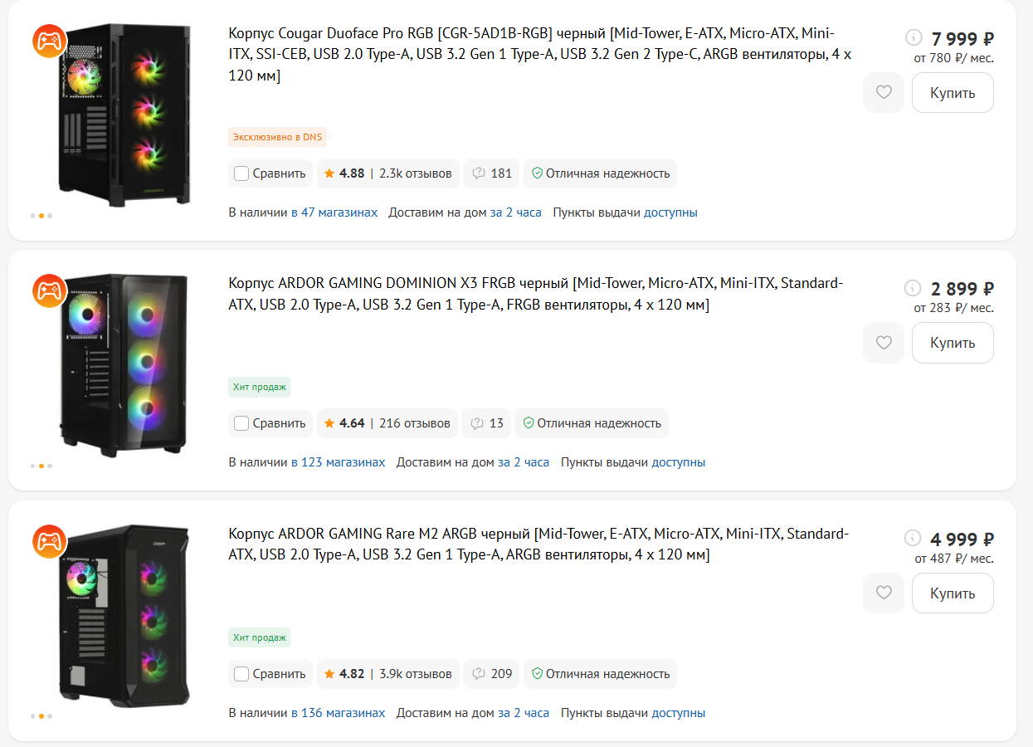Buy the ARDOR DOMINION X3 with Купить
This screenshot has height=747, width=1033.
click(x=952, y=342)
